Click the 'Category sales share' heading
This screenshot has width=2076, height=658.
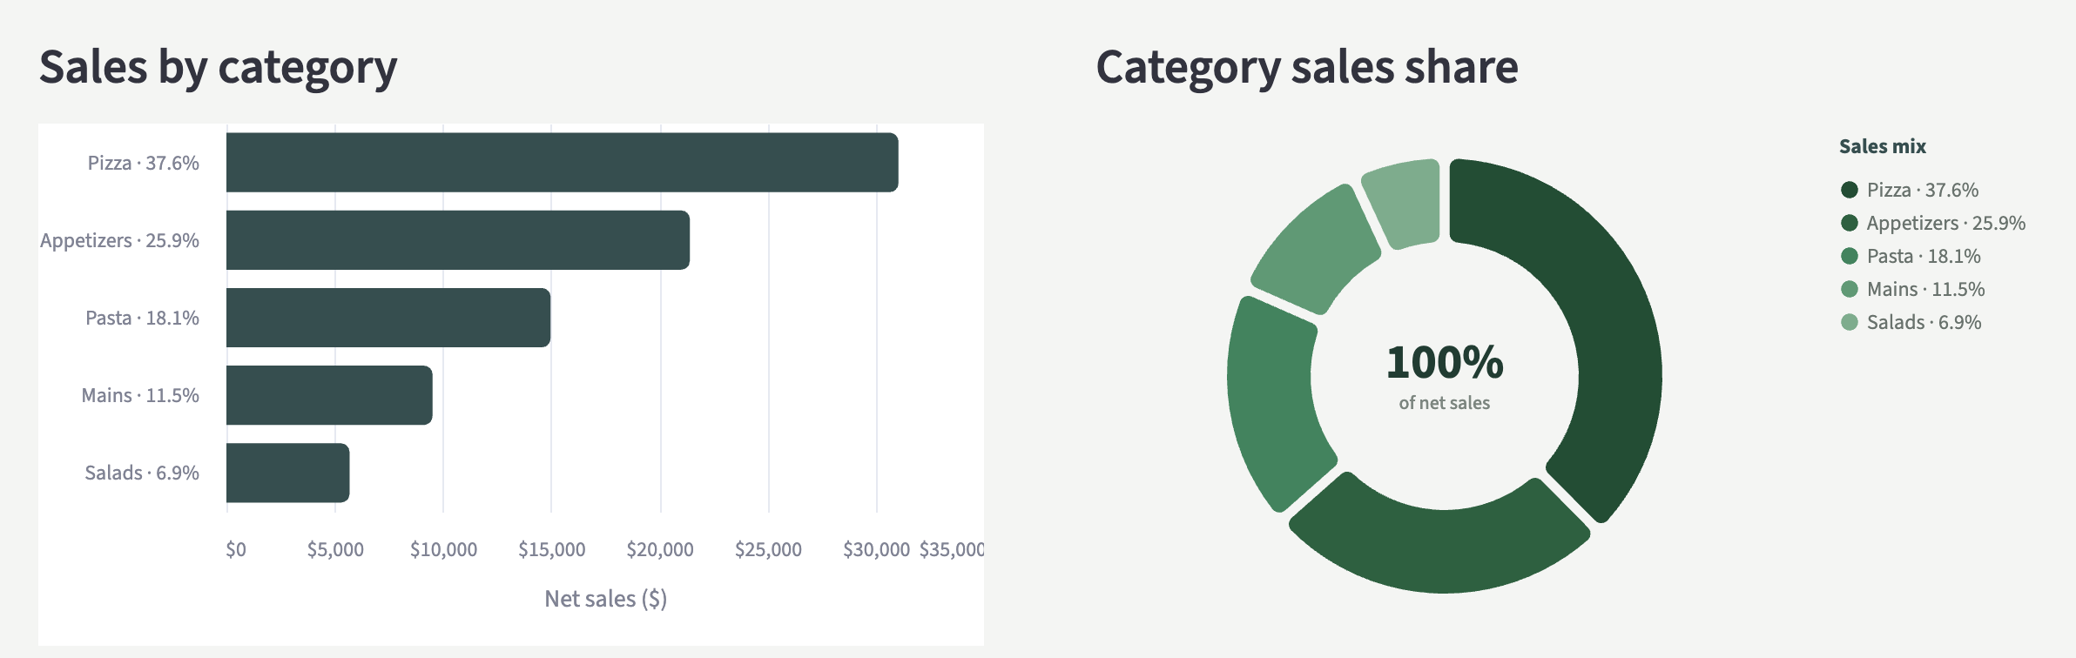pyautogui.click(x=1307, y=68)
